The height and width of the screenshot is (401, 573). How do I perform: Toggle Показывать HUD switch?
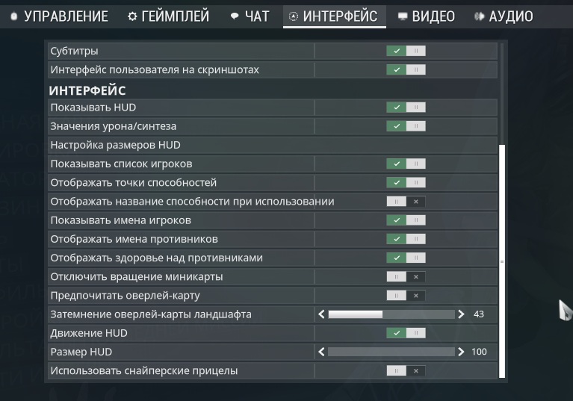tap(406, 108)
